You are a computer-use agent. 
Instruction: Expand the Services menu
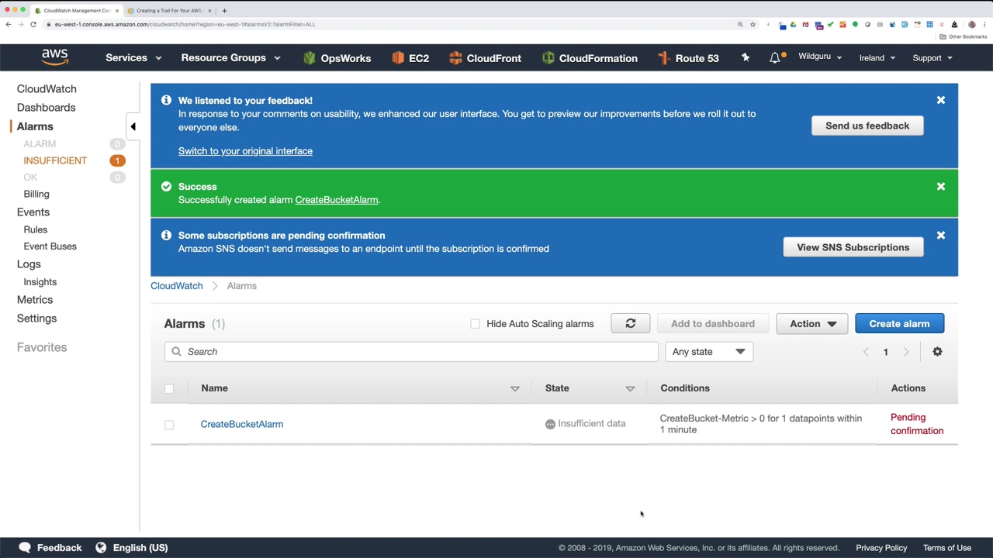(133, 58)
